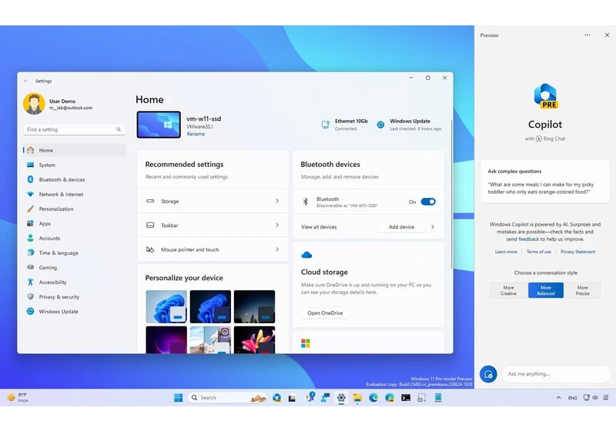The image size is (616, 431).
Task: Open Copilot Preview from the taskbar
Action: pos(277,398)
